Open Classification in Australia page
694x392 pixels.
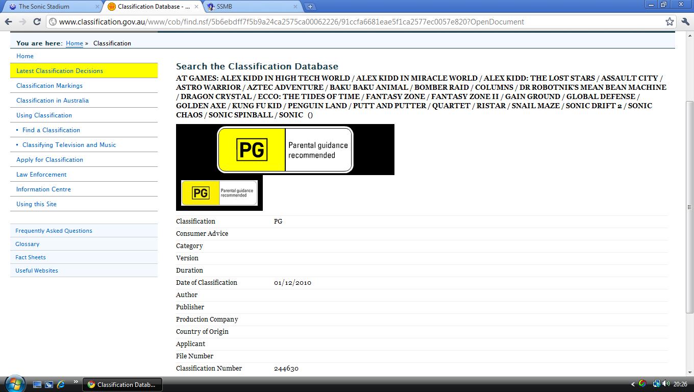tap(53, 101)
